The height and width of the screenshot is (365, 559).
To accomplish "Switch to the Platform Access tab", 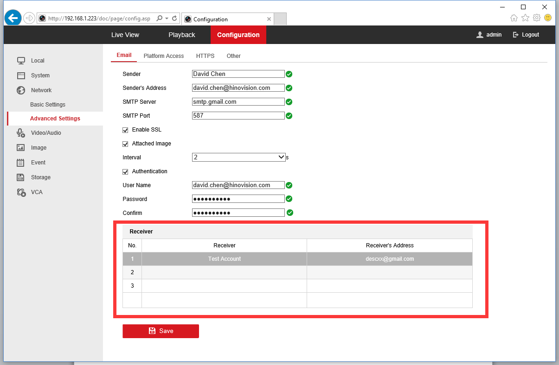I will point(164,56).
